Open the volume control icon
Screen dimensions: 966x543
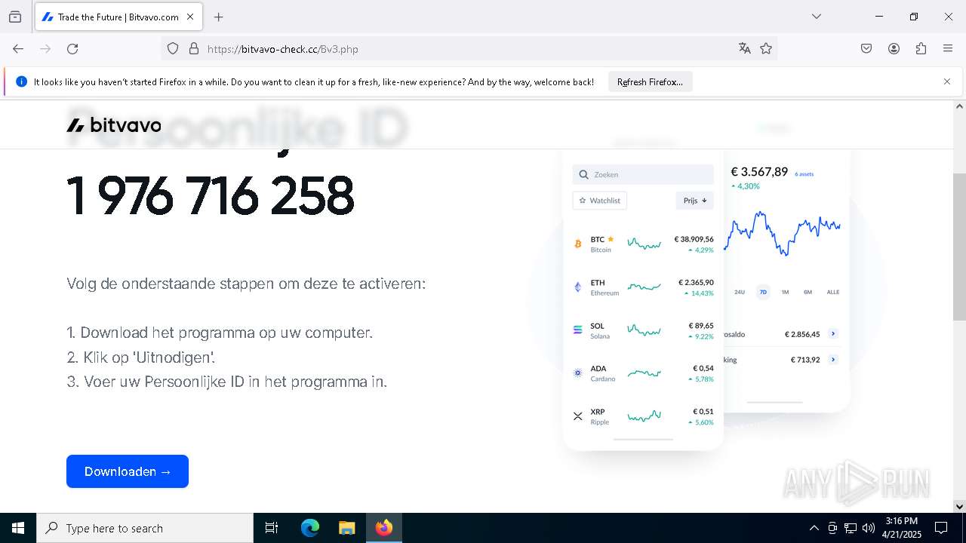pos(869,528)
